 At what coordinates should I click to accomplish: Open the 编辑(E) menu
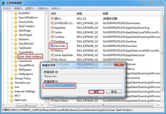(x=19, y=9)
